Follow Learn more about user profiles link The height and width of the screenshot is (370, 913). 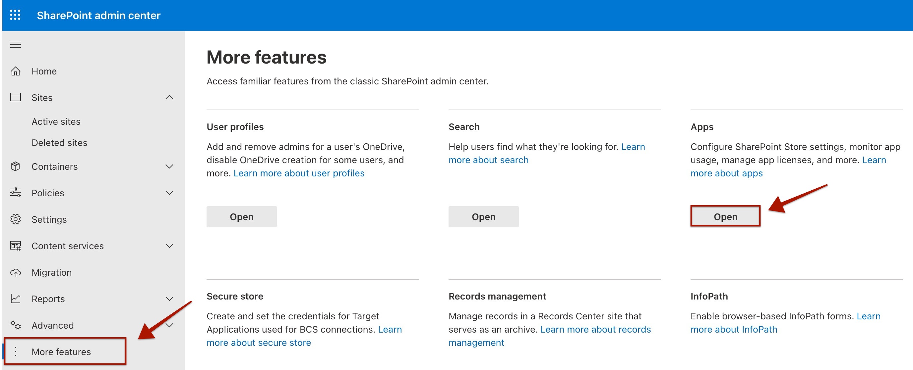click(x=299, y=173)
